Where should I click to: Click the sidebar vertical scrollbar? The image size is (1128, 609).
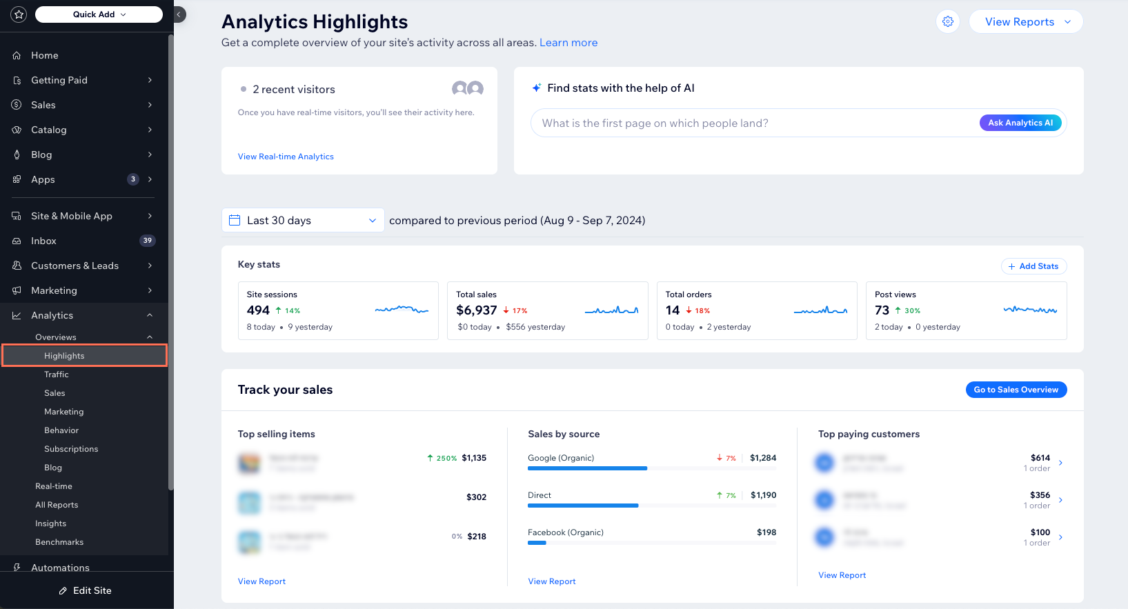[170, 262]
